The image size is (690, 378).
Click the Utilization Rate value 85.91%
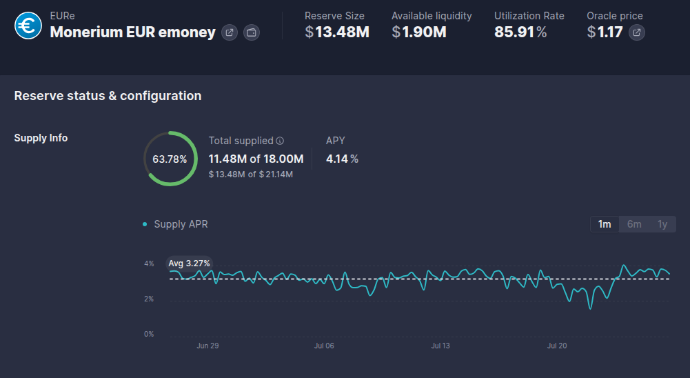pyautogui.click(x=520, y=32)
